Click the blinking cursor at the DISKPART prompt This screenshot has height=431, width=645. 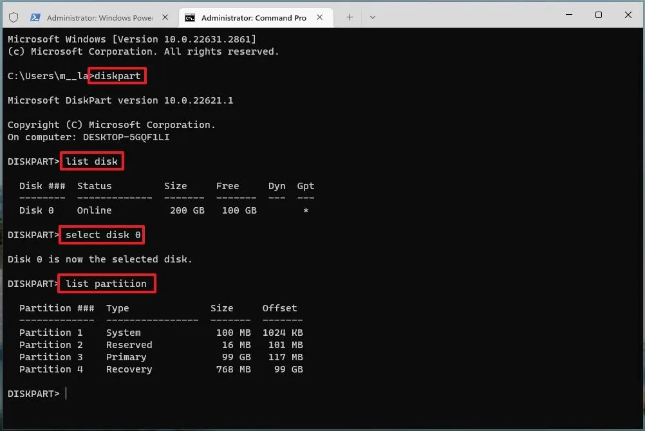point(66,393)
